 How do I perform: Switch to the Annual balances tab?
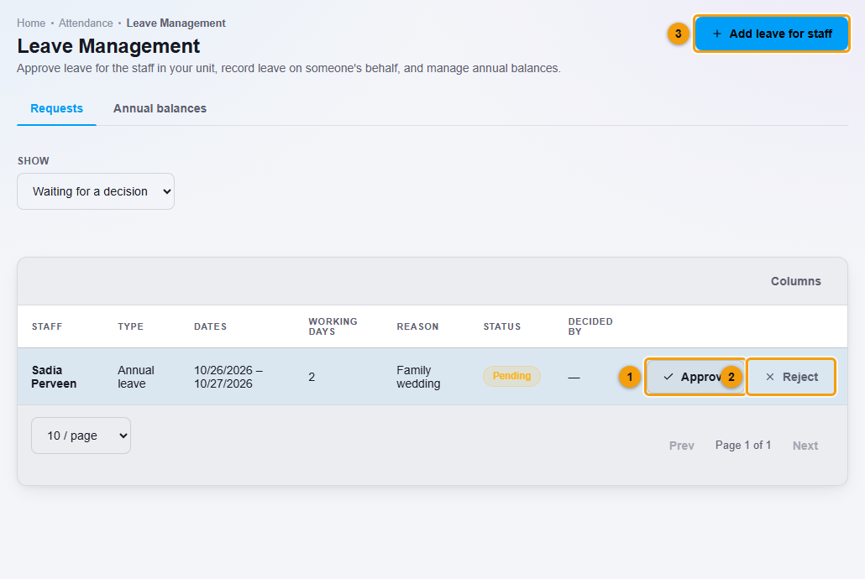(160, 108)
